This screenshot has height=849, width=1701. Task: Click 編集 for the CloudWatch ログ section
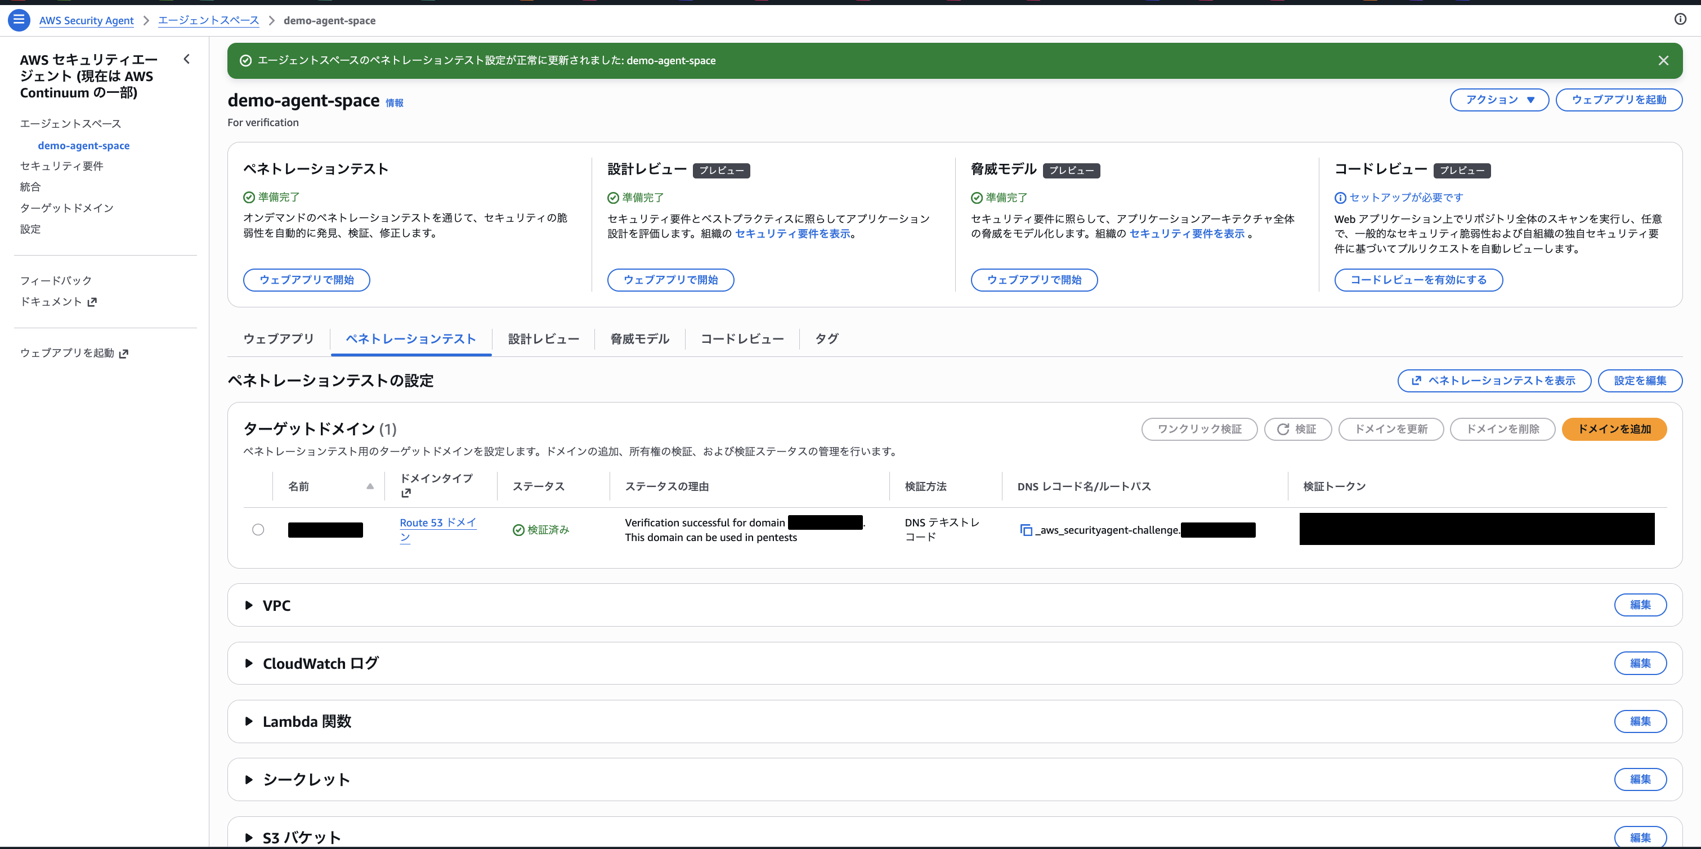click(1640, 663)
